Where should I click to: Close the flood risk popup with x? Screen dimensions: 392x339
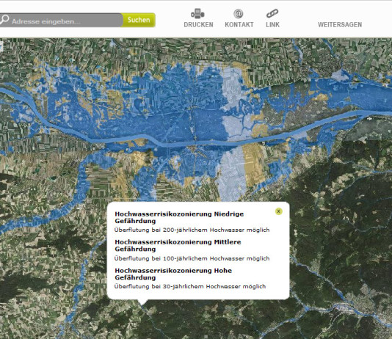[x=278, y=211]
